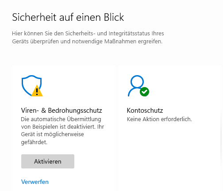Click the exclamation mark inside the warning triangle
This screenshot has width=223, height=191.
point(37,92)
